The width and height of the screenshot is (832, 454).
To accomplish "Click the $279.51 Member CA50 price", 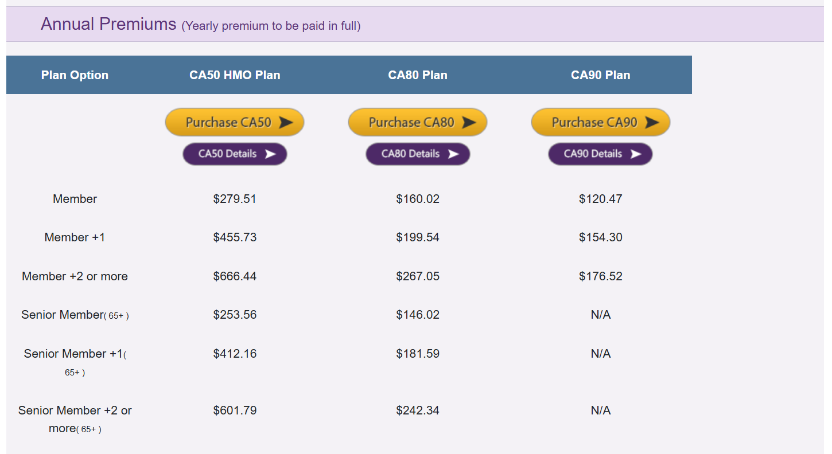I will (x=235, y=199).
